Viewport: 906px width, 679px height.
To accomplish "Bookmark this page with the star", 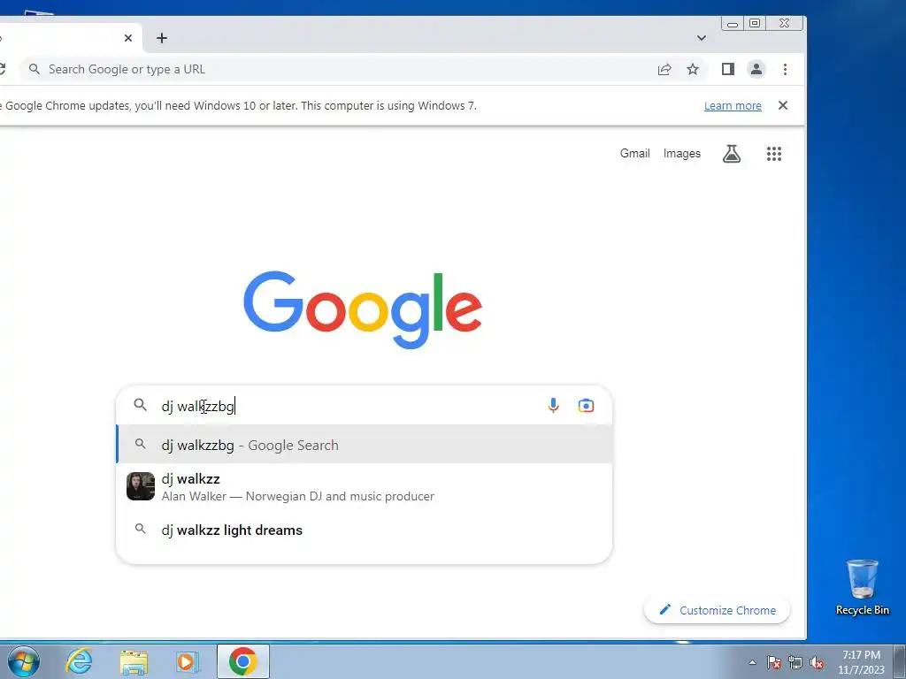I will (693, 69).
